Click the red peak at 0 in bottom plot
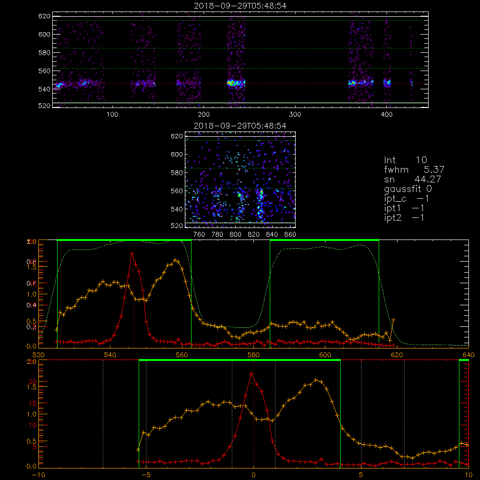Image resolution: width=480 pixels, height=480 pixels. [x=252, y=374]
